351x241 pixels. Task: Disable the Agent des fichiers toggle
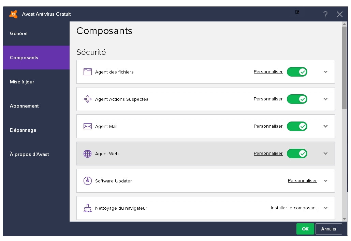[x=297, y=72]
